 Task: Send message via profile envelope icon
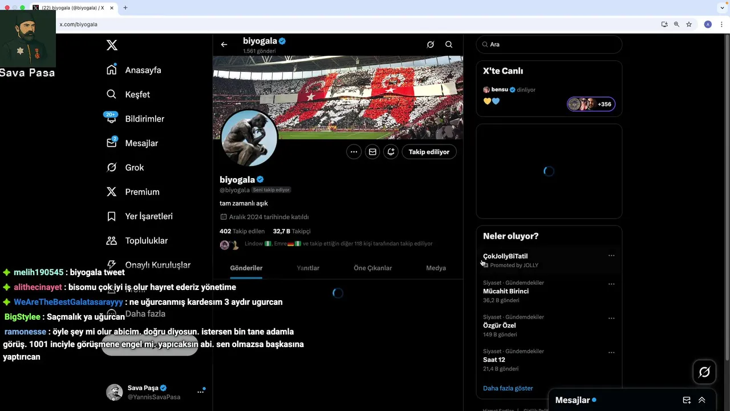[x=372, y=152]
